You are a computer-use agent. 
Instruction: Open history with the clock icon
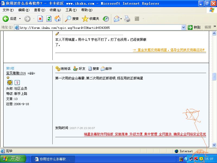106,19
